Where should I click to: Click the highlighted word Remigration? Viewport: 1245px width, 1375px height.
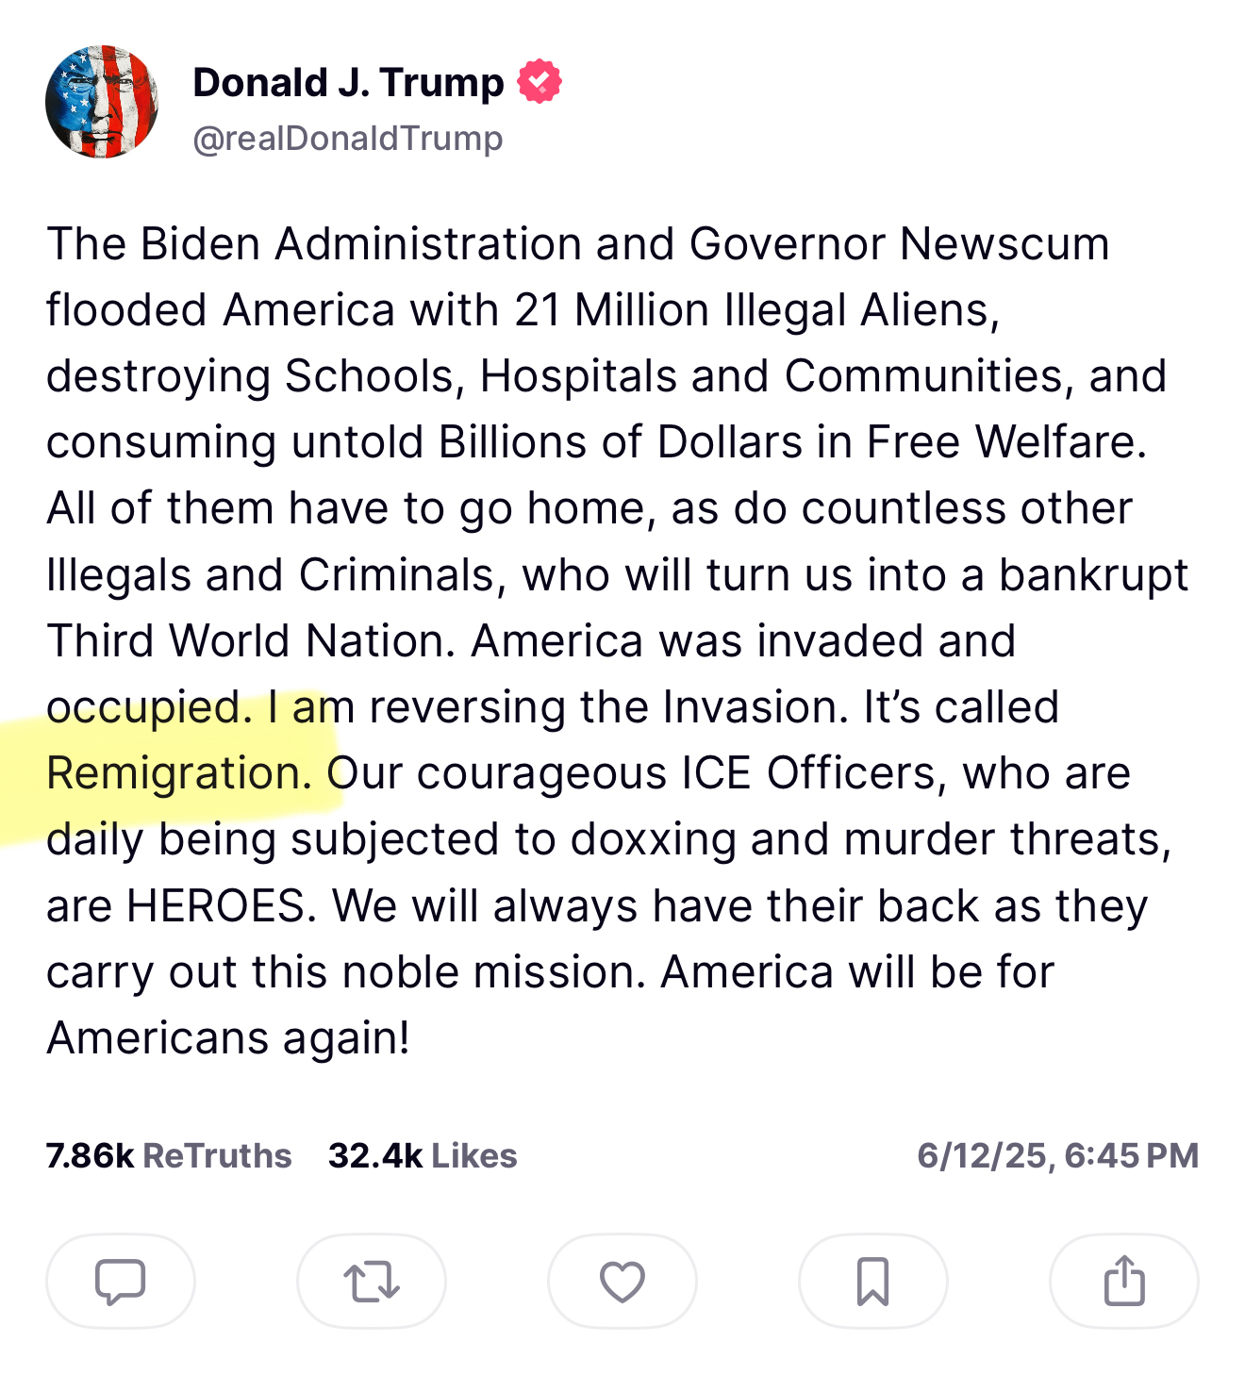[178, 773]
